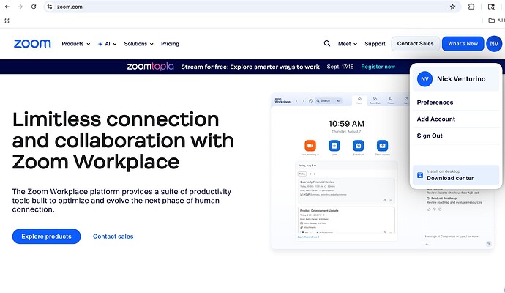Expand the Meet dropdown menu
This screenshot has width=505, height=293.
coord(348,44)
